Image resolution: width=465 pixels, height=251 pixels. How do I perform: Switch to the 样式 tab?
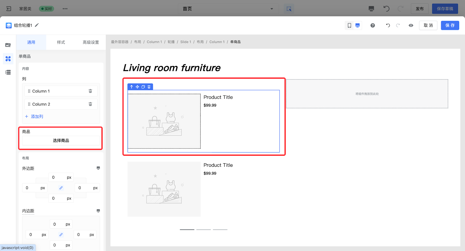click(x=61, y=42)
